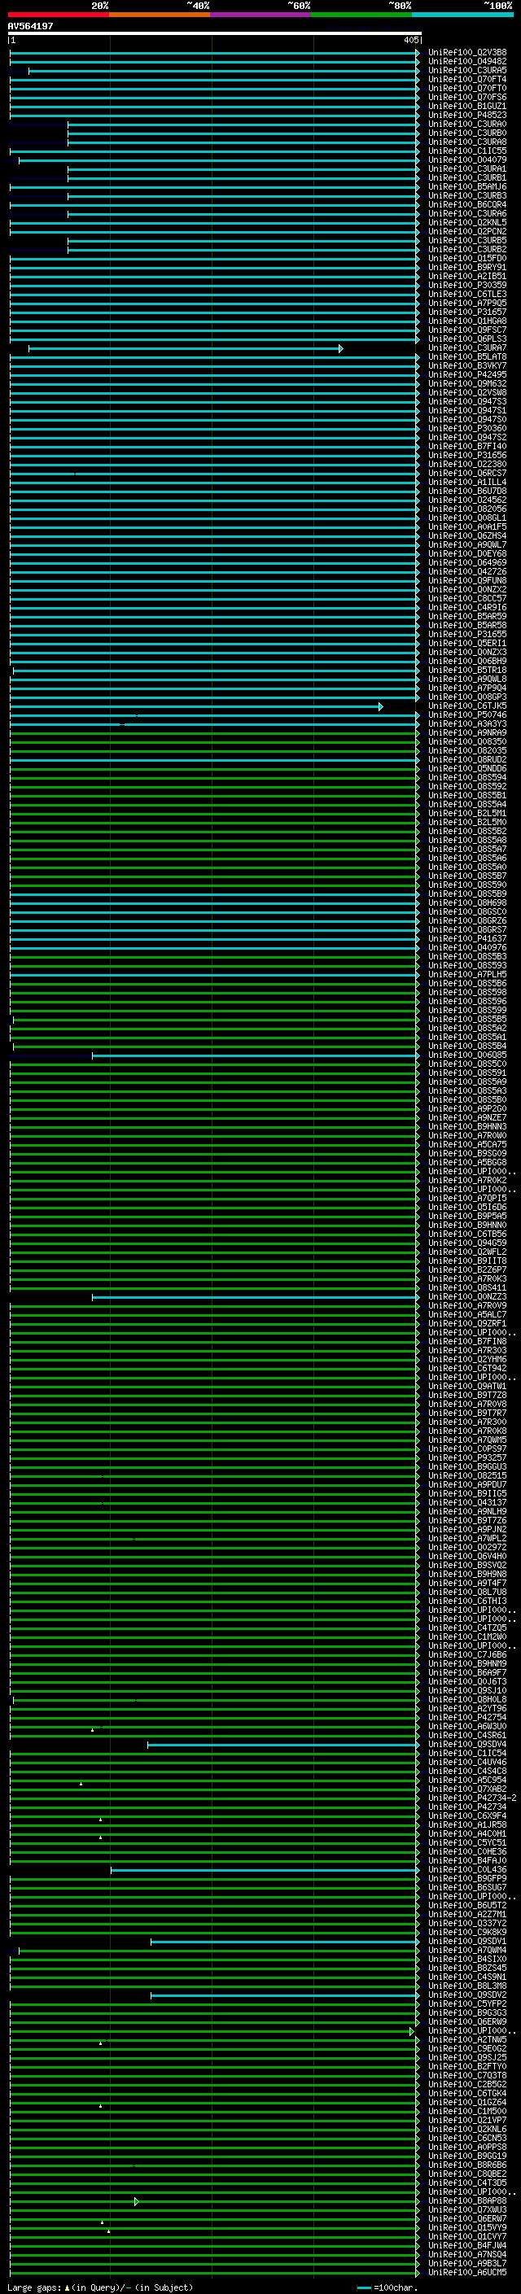This screenshot has height=2294, width=521.
Task: Open hit UniRef100_Q2KNL5
Action: [467, 223]
